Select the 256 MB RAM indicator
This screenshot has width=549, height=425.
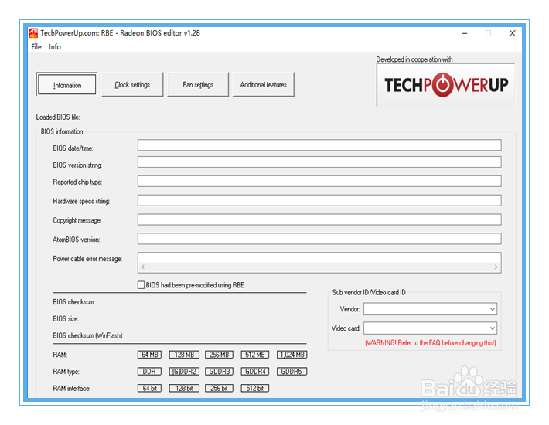tap(219, 355)
